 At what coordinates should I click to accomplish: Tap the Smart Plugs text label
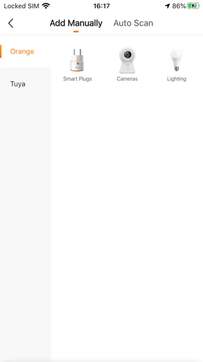point(77,79)
